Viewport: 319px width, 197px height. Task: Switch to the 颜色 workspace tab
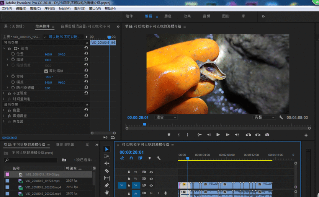pyautogui.click(x=168, y=16)
